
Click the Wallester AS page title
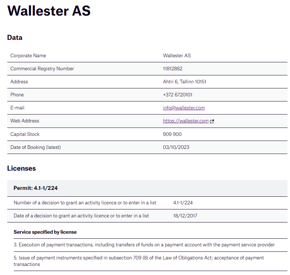(x=49, y=11)
